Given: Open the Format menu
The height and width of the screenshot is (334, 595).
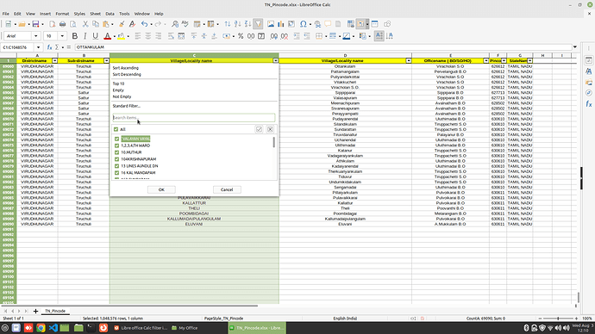Looking at the screenshot, I should pos(62,14).
